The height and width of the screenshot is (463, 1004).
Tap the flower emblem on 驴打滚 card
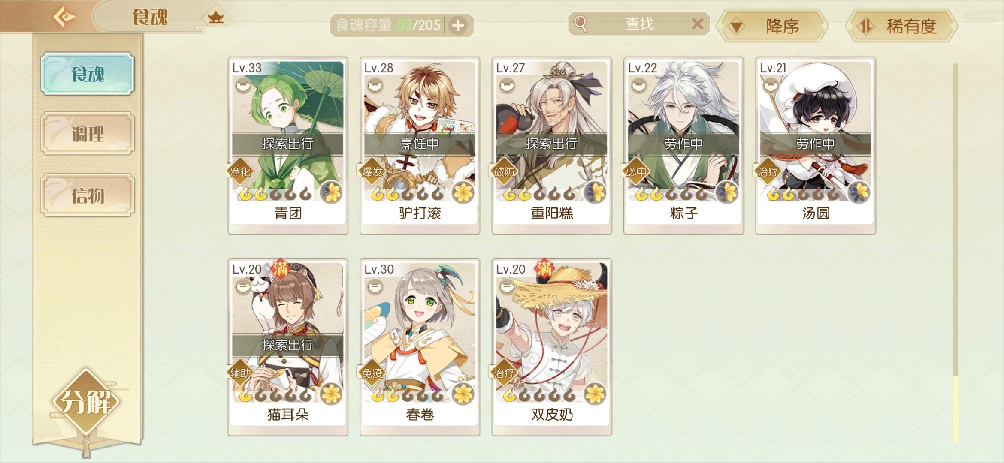[463, 192]
